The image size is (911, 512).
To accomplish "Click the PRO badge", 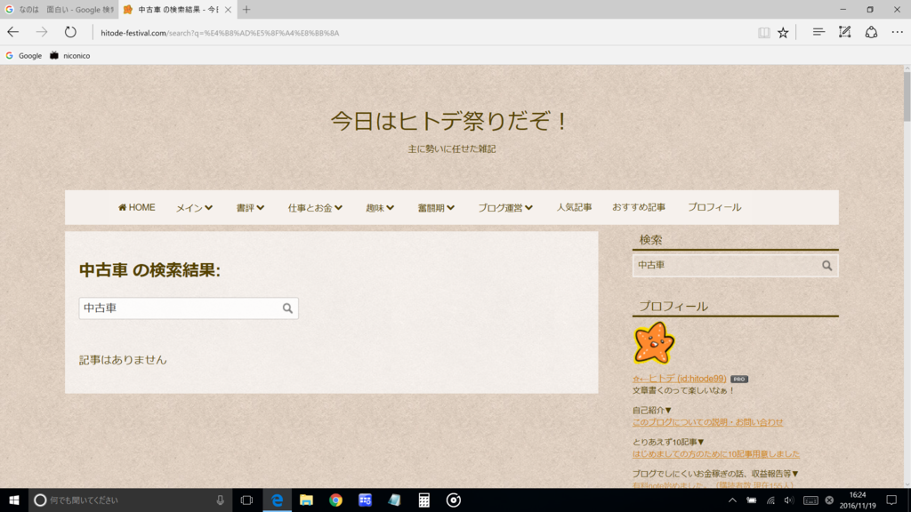I will (x=739, y=379).
